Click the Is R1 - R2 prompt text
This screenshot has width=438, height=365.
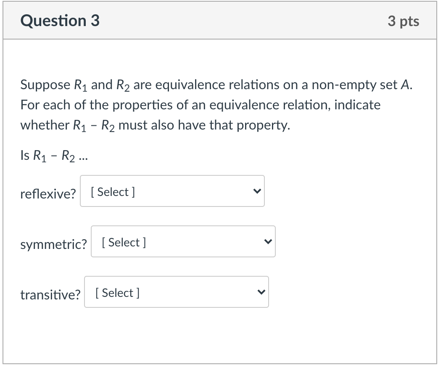[x=53, y=156]
